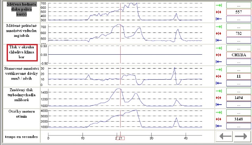Click the 0 second mark on time axis

48,138
